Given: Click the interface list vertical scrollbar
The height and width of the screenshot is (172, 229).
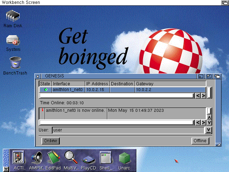Looking at the screenshot, I should (209, 92).
